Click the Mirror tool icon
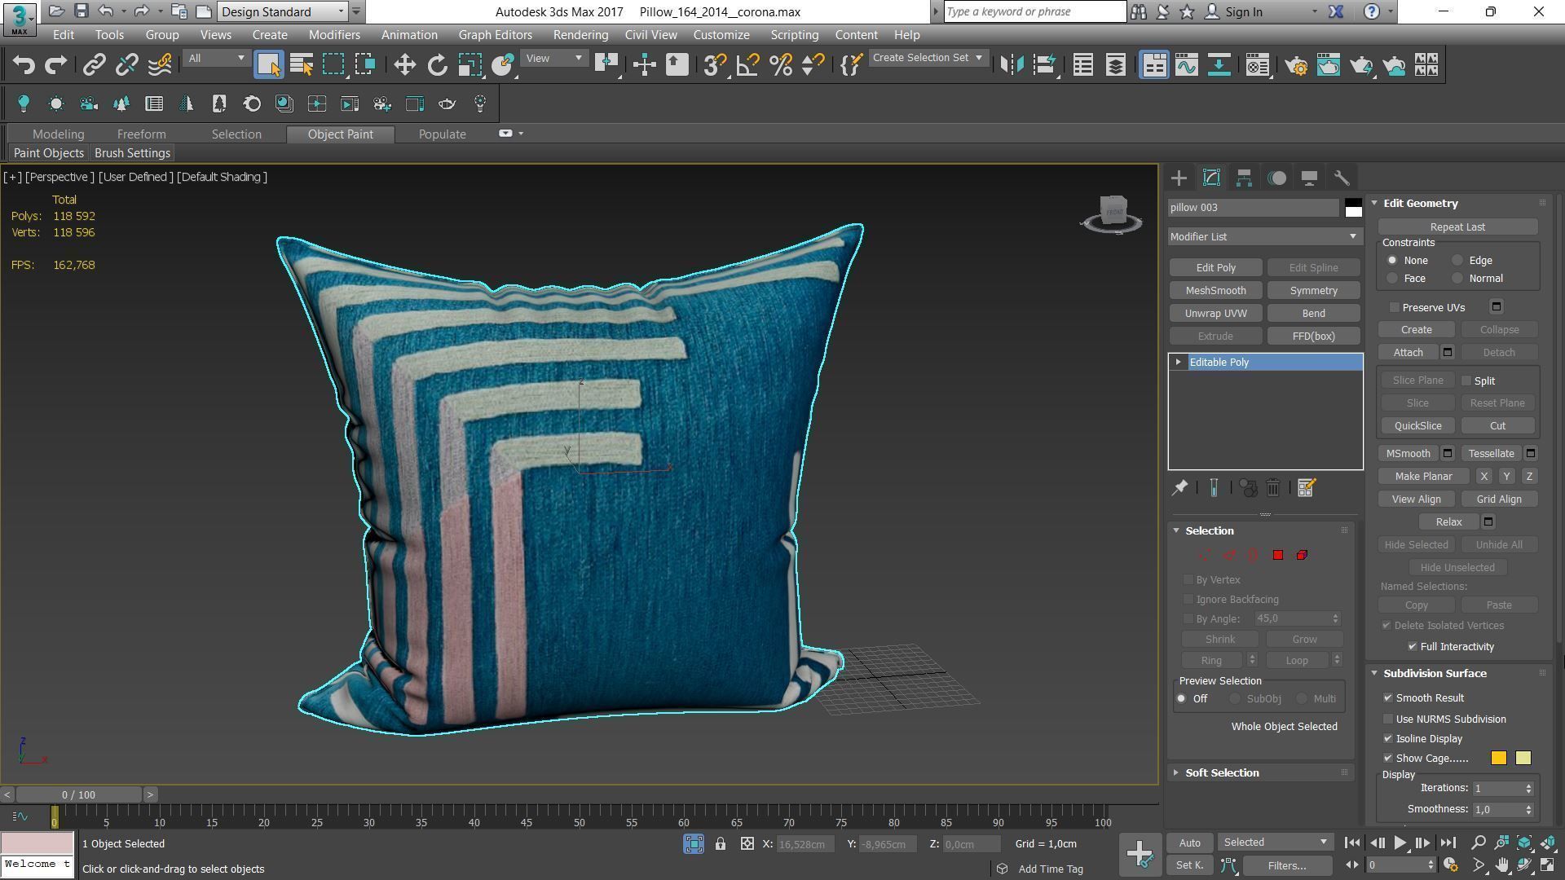Image resolution: width=1565 pixels, height=880 pixels. point(1012,65)
